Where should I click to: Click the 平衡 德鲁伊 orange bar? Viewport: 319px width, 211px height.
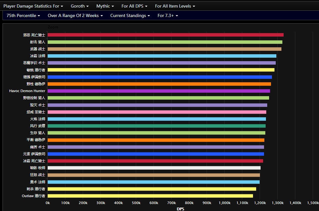156,140
